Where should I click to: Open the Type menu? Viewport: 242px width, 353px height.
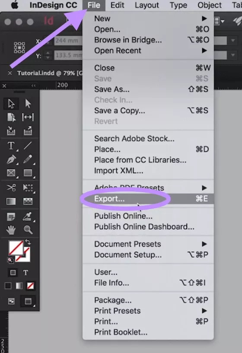coord(178,5)
